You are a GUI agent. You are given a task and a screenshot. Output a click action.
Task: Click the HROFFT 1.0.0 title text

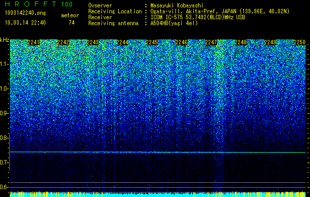39,4
